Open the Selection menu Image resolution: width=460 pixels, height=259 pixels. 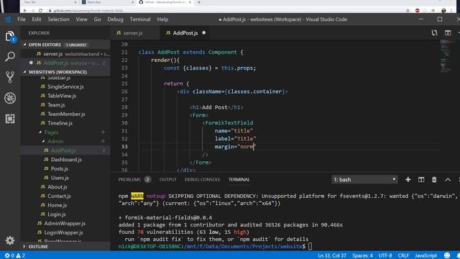[58, 19]
